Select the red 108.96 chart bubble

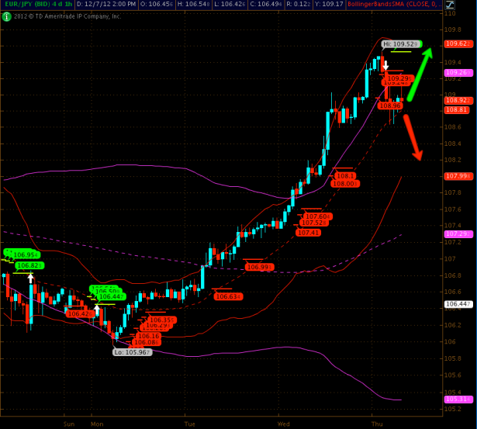(390, 106)
